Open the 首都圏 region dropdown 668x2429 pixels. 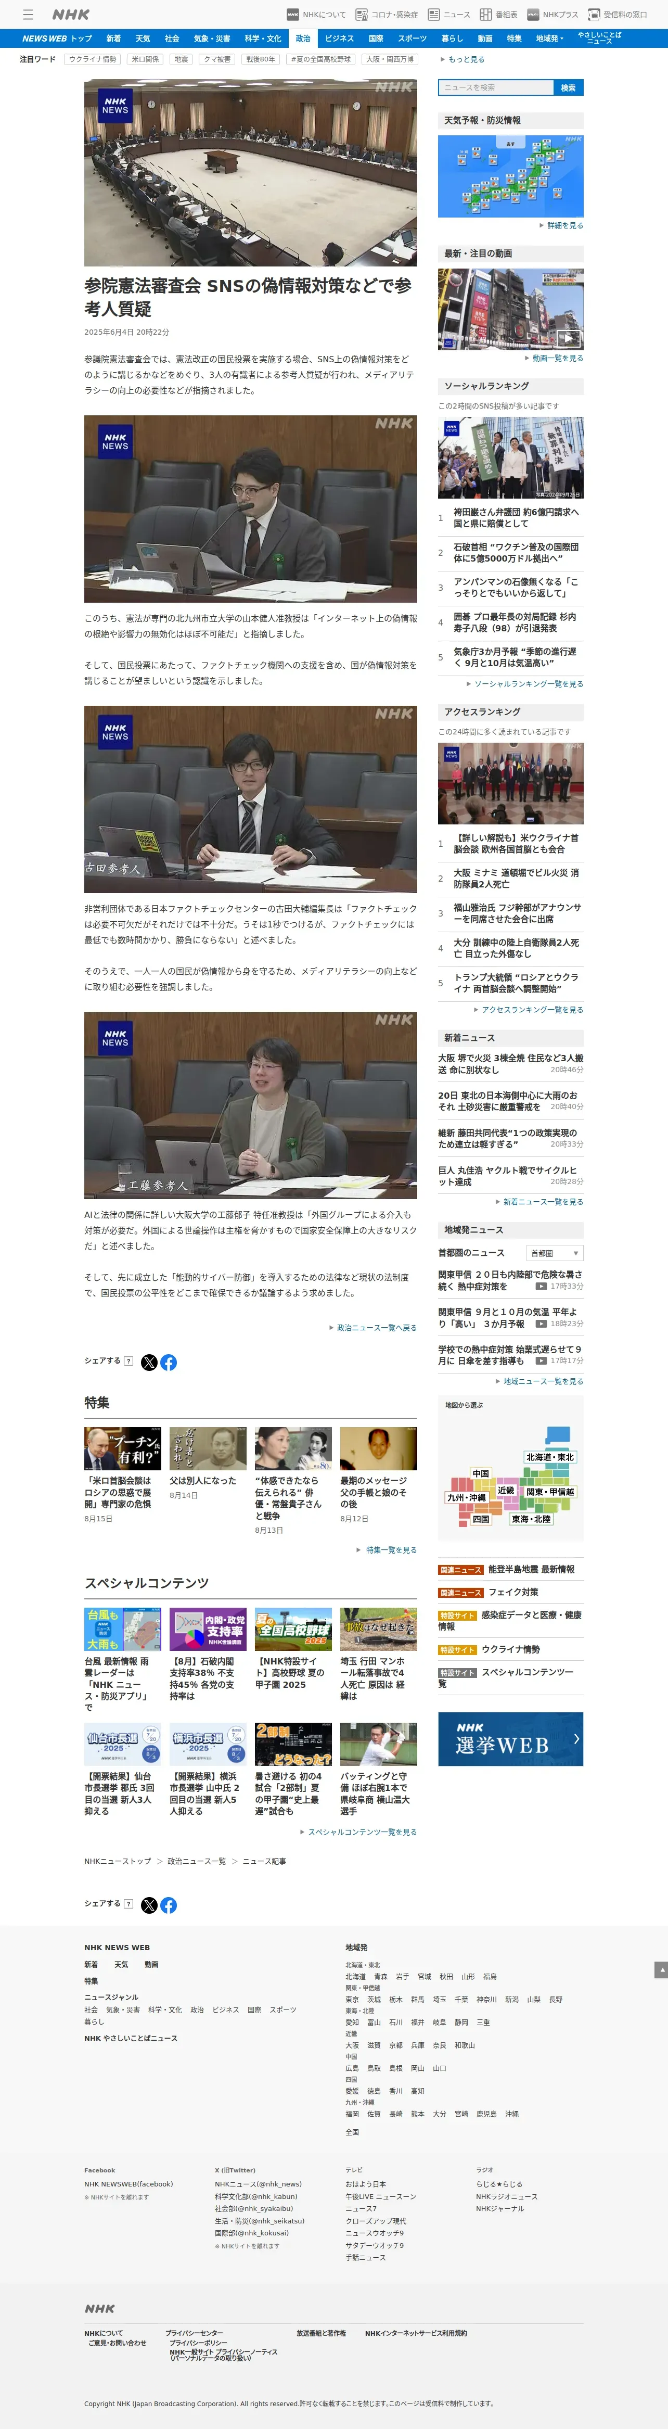pyautogui.click(x=555, y=1253)
